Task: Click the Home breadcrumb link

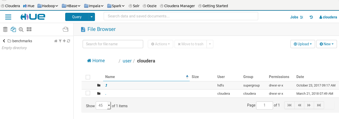Action: click(x=96, y=61)
